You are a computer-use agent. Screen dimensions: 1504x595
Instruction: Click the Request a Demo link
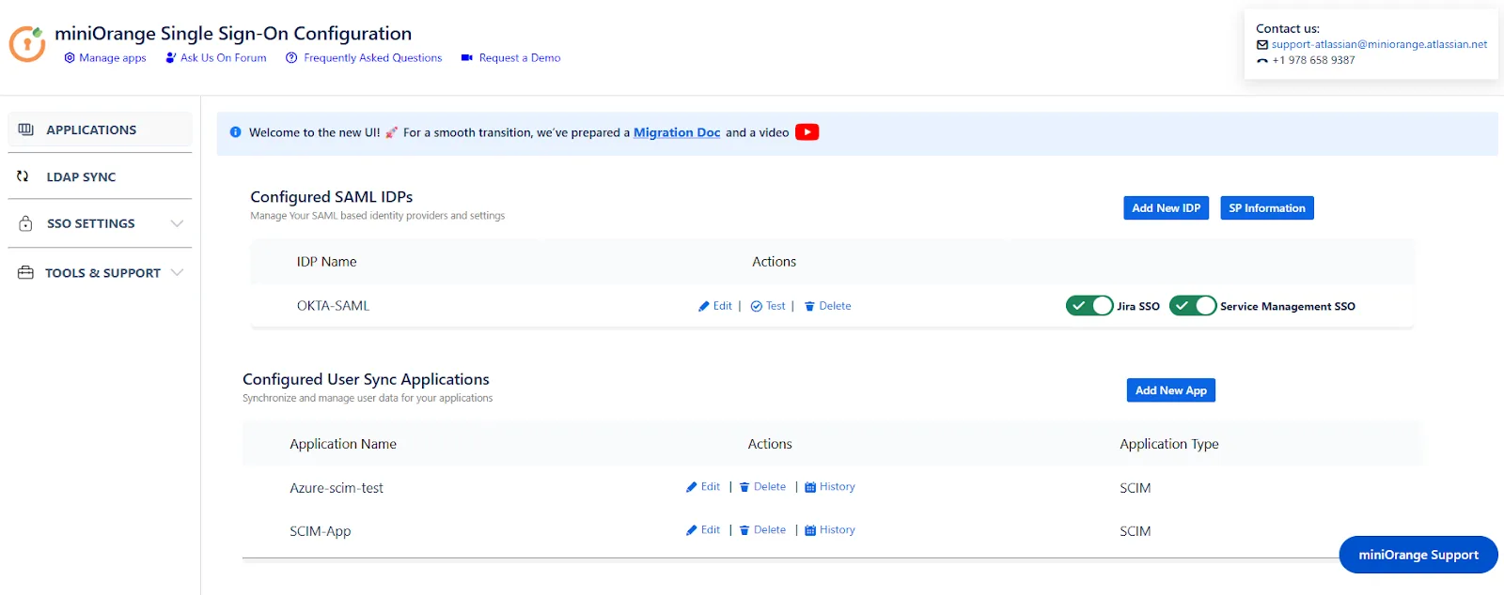tap(520, 58)
